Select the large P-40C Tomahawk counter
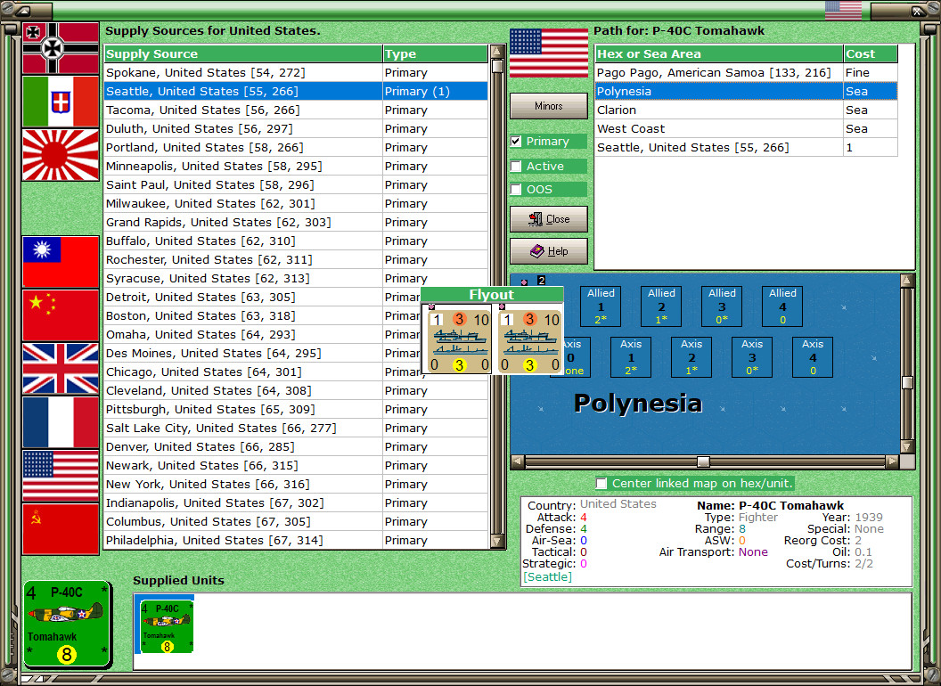 67,625
